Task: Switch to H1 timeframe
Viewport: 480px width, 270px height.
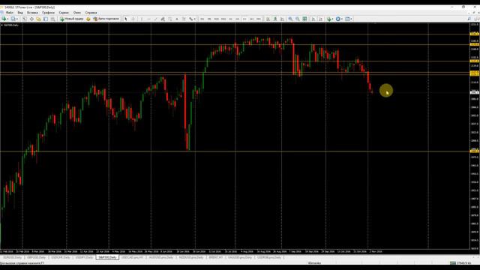Action: [230, 19]
